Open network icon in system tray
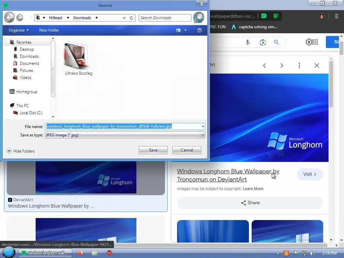Screen dimensions: 344x258 (x=304, y=253)
